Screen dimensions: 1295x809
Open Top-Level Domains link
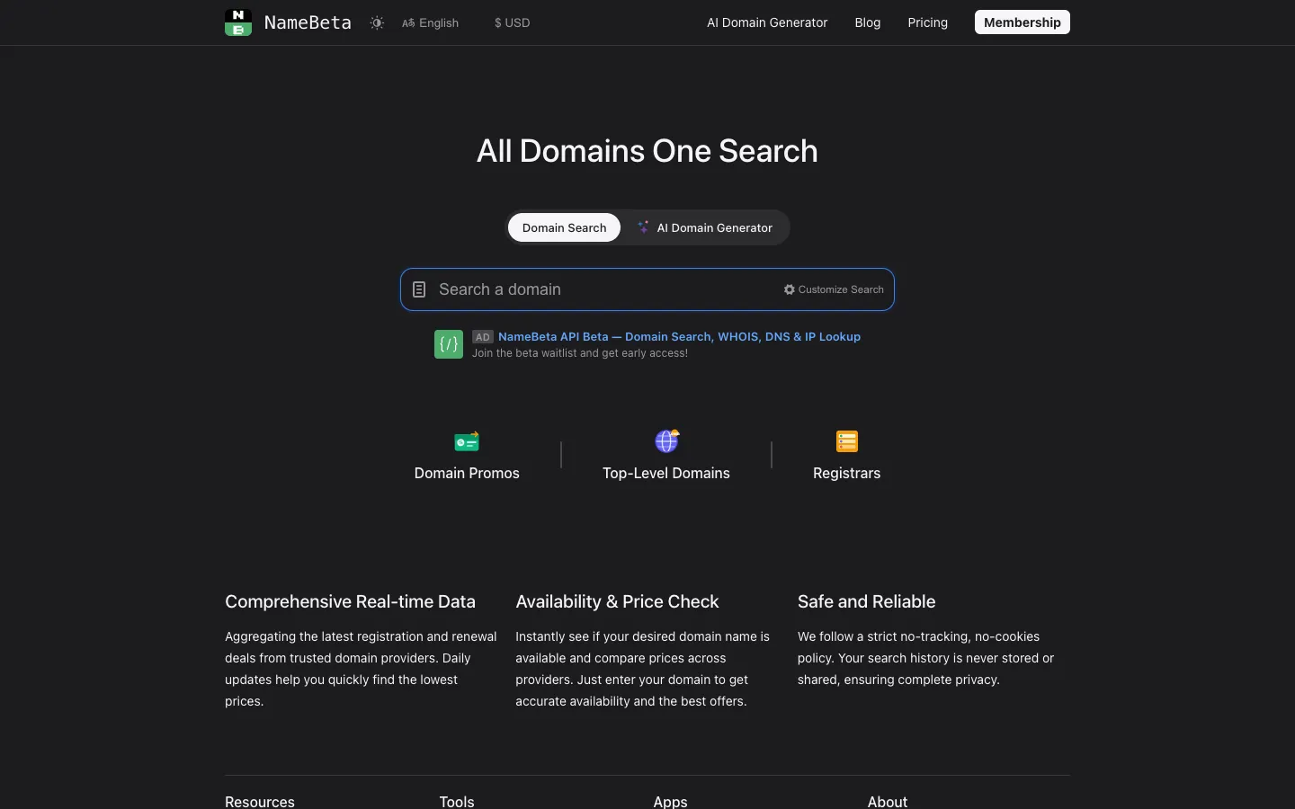click(666, 473)
